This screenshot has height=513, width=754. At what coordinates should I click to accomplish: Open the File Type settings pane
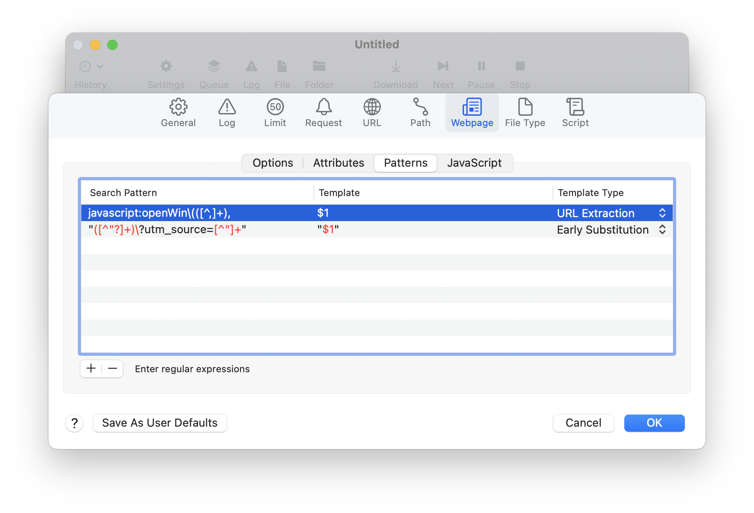point(525,113)
